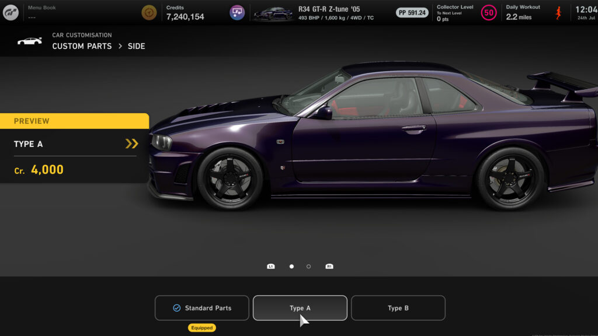This screenshot has width=598, height=336.
Task: Click the R34 GT-R Z-tune '05 name
Action: (x=329, y=9)
